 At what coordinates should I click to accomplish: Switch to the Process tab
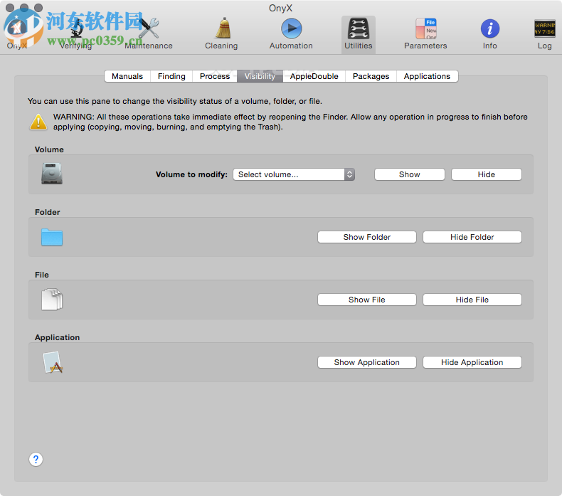point(215,76)
